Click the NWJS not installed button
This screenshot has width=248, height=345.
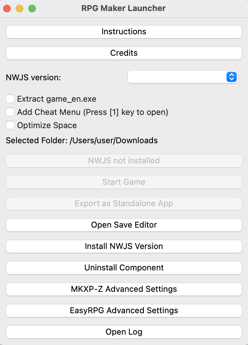(x=124, y=161)
